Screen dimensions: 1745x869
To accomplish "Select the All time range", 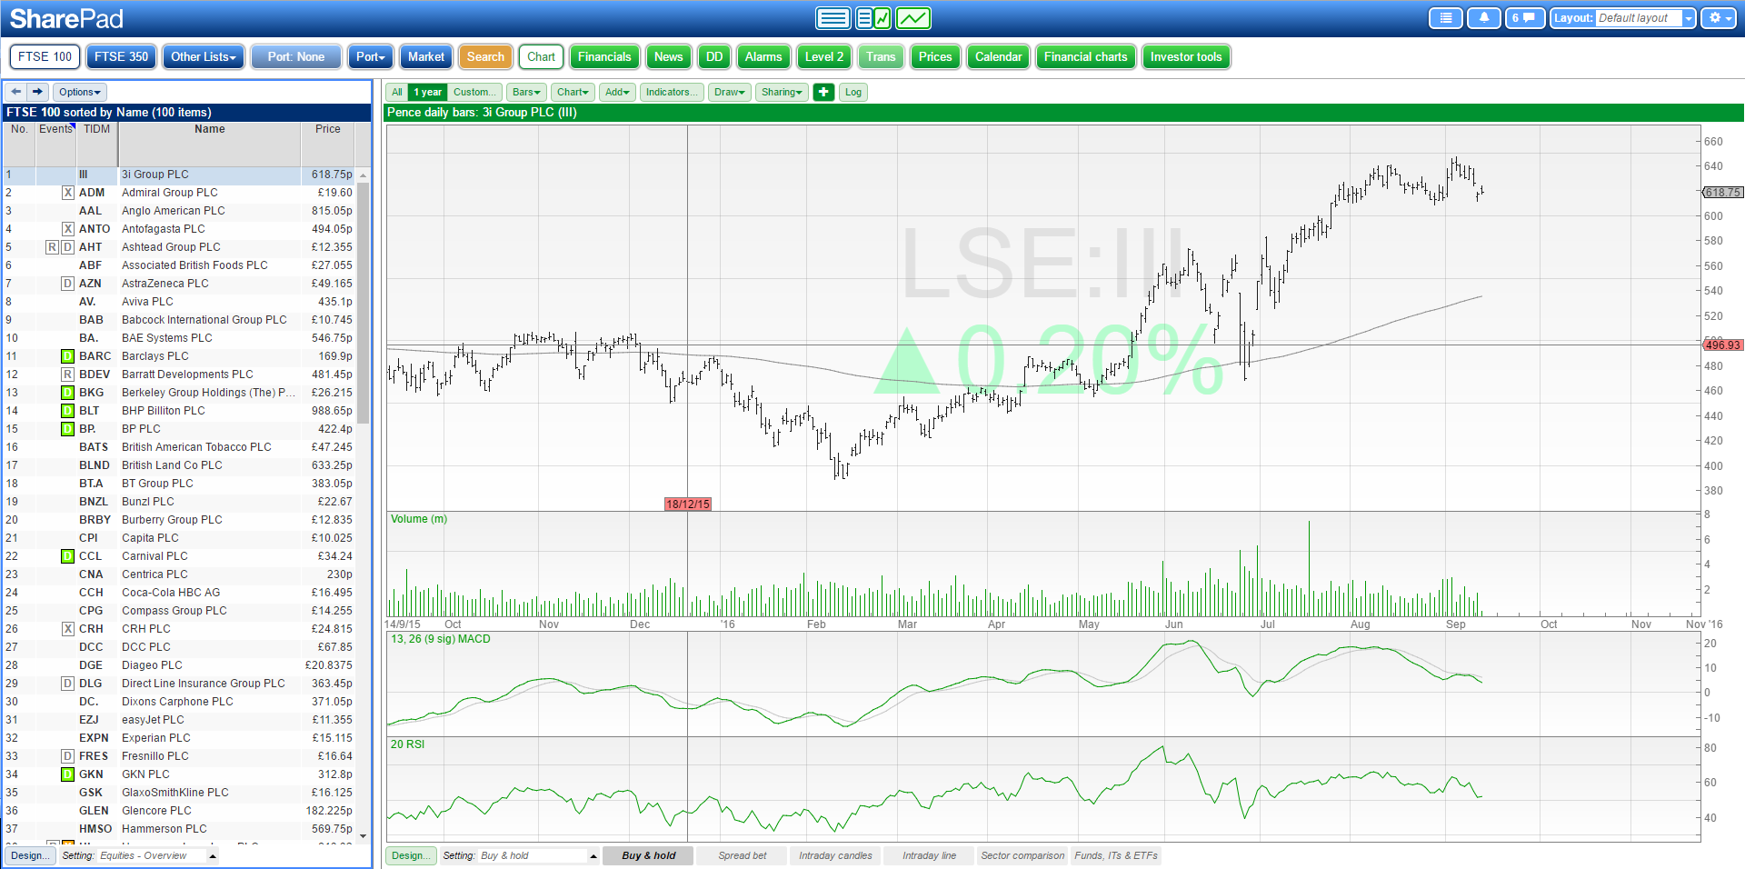I will pyautogui.click(x=397, y=92).
